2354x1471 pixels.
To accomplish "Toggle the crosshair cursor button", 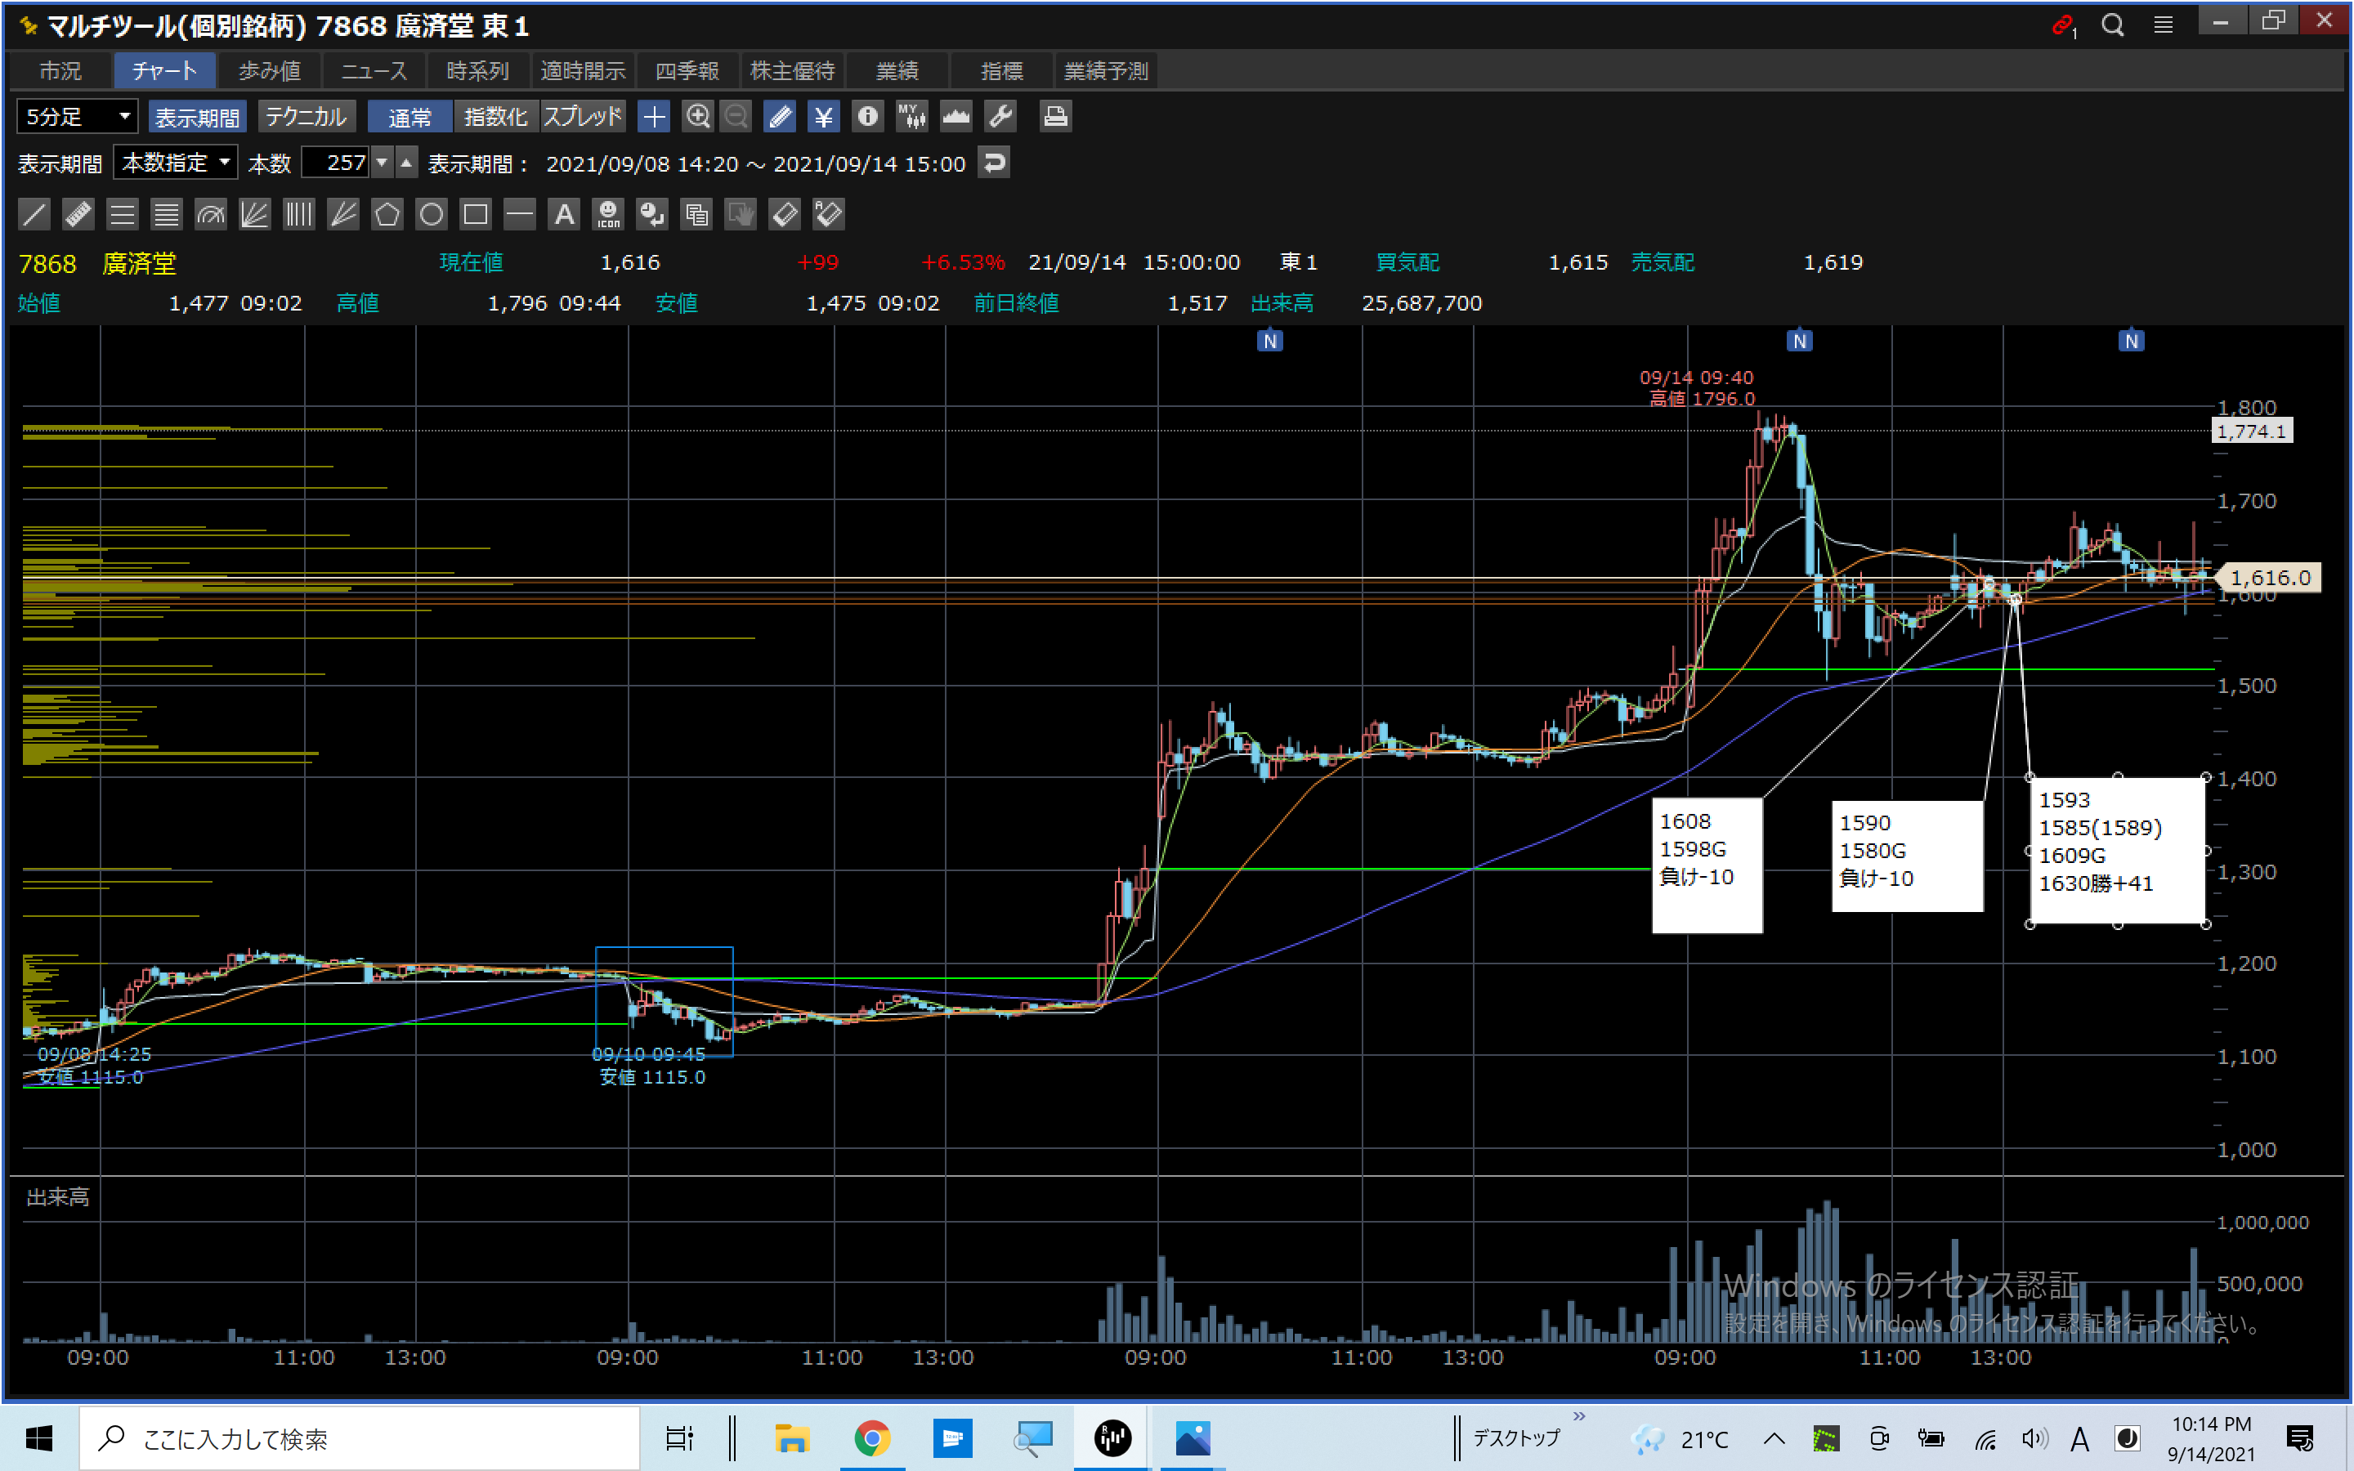I will tap(654, 117).
